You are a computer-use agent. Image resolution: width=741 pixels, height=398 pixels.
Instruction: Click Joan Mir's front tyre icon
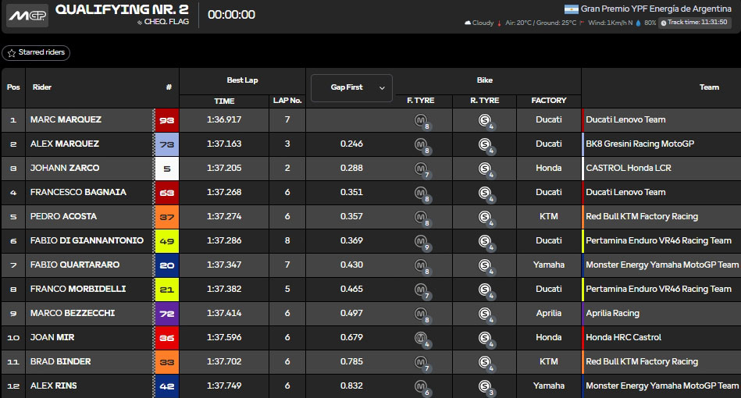click(422, 338)
